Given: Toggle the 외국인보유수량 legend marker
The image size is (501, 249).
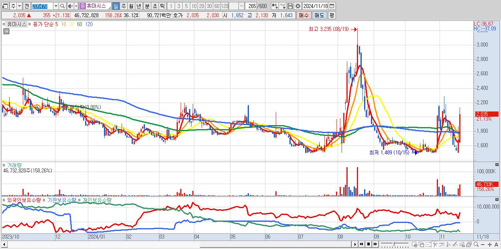Looking at the screenshot, I should (x=4, y=200).
